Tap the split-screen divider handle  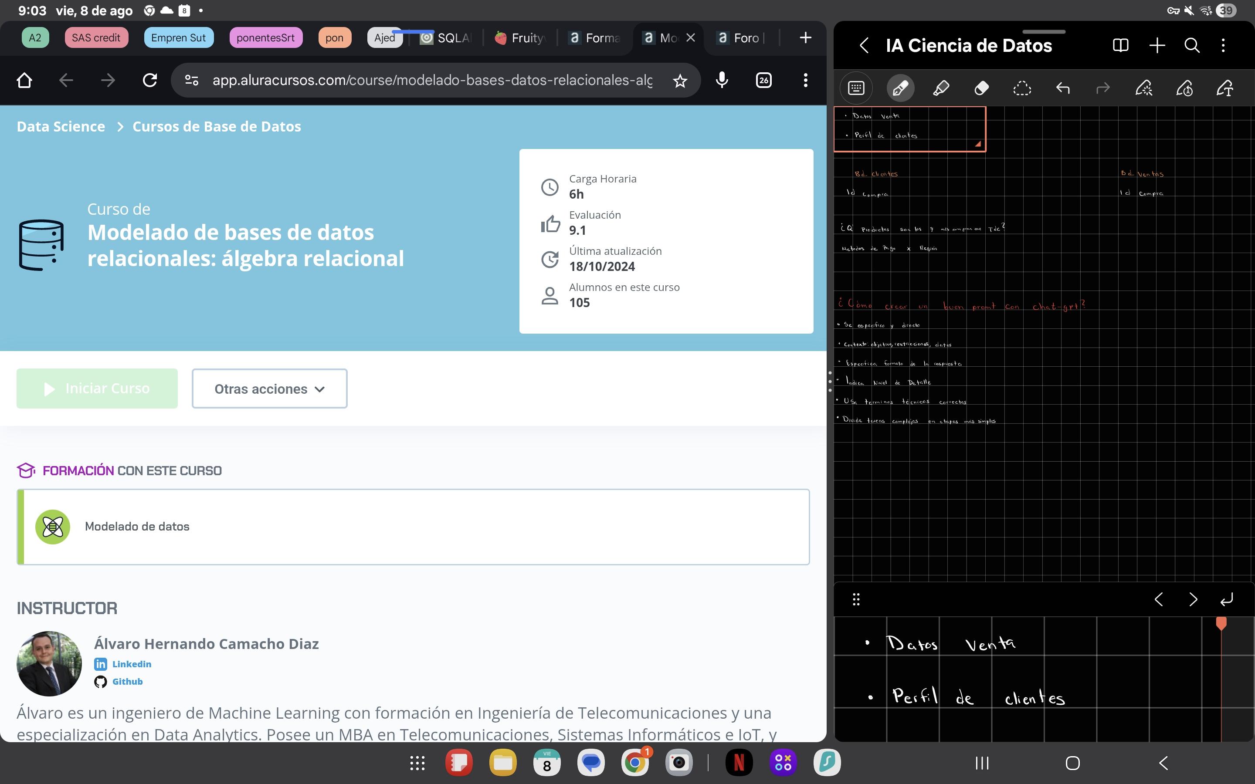tap(830, 381)
